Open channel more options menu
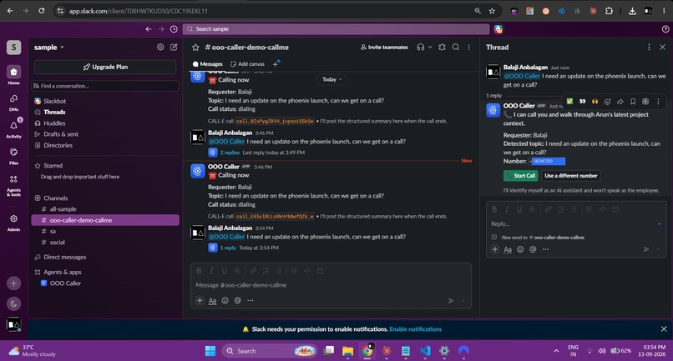 pyautogui.click(x=469, y=48)
